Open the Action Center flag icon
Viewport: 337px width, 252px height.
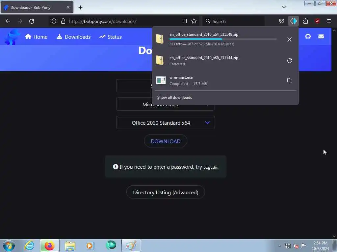coord(303,245)
